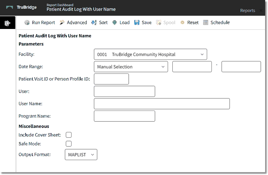Screen dimensions: 268x175
Task: Focus the User Name input field
Action: coord(162,104)
